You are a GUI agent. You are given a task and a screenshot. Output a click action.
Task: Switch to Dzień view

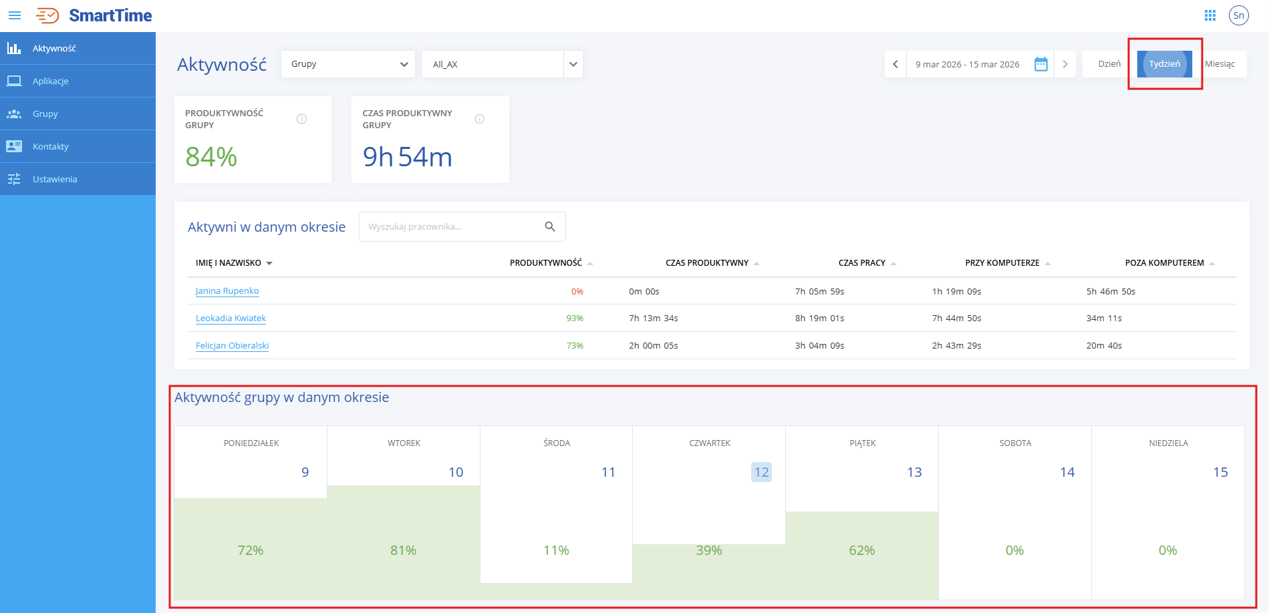coord(1109,64)
